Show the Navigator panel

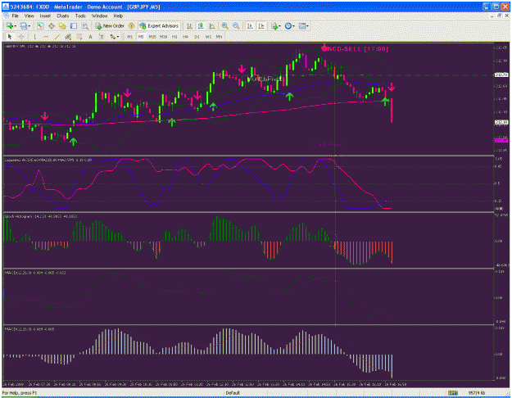pyautogui.click(x=62, y=25)
